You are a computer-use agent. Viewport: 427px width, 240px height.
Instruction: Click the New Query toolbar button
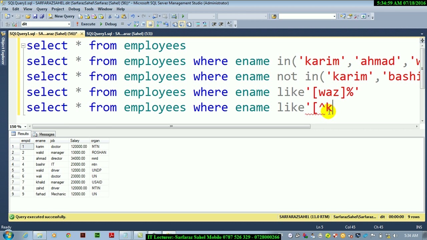point(61,16)
